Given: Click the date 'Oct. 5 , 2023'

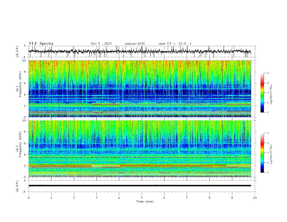Looking at the screenshot, I should click(101, 44).
